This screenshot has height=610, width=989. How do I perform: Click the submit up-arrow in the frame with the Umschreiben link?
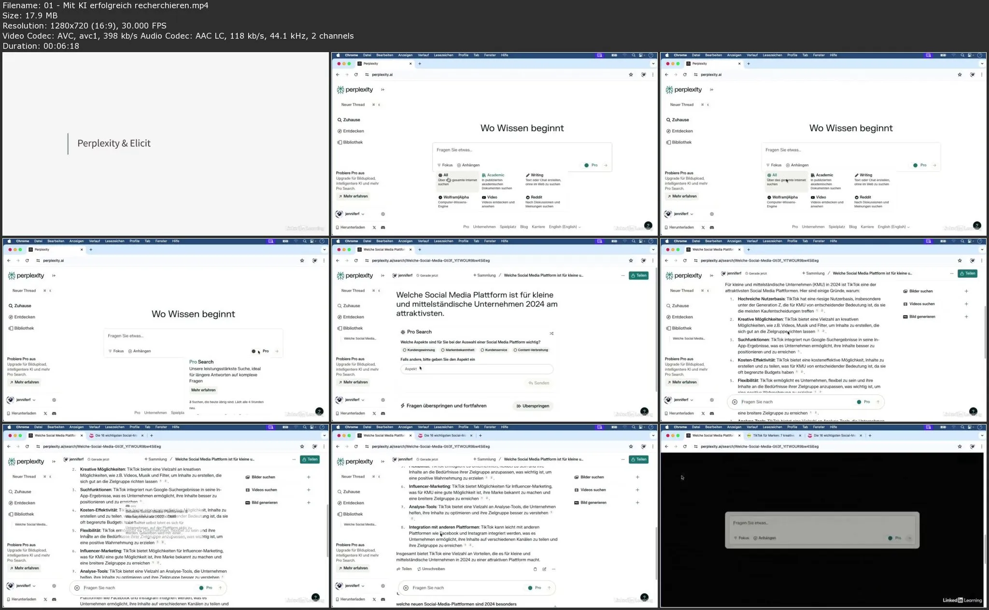click(x=549, y=588)
